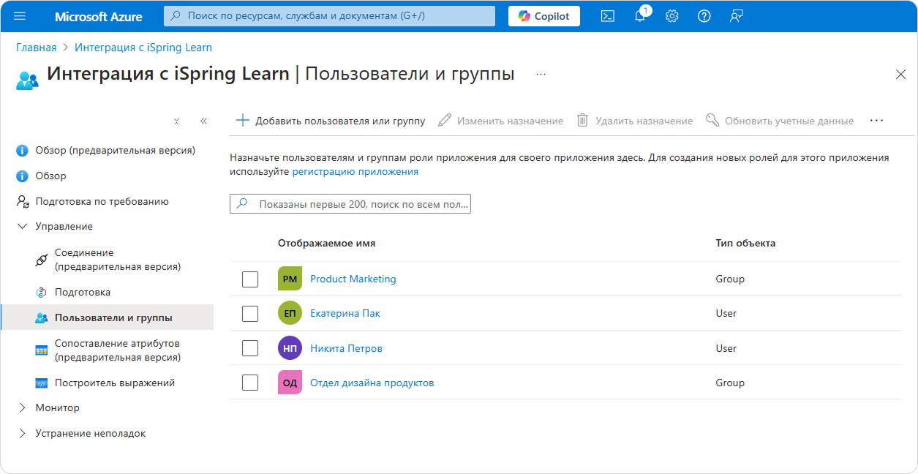Click the ОД avatar icon

[290, 383]
